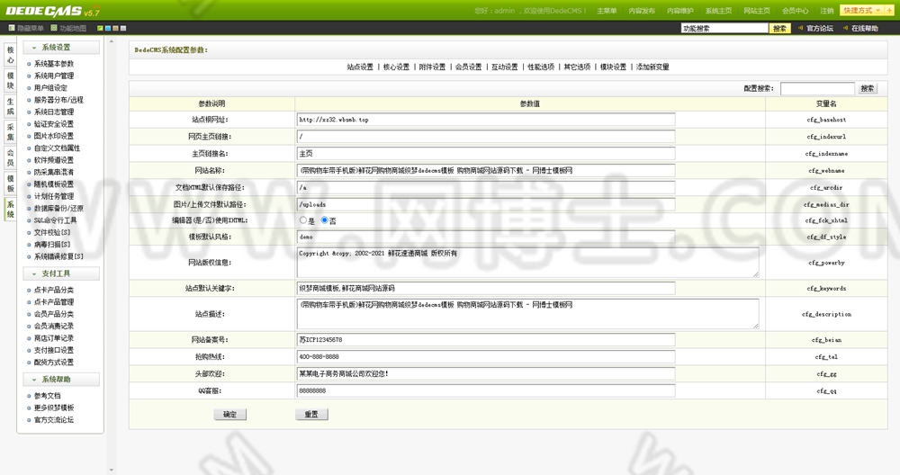
Task: Click the arrow icon before 官方论坛
Action: tap(801, 28)
